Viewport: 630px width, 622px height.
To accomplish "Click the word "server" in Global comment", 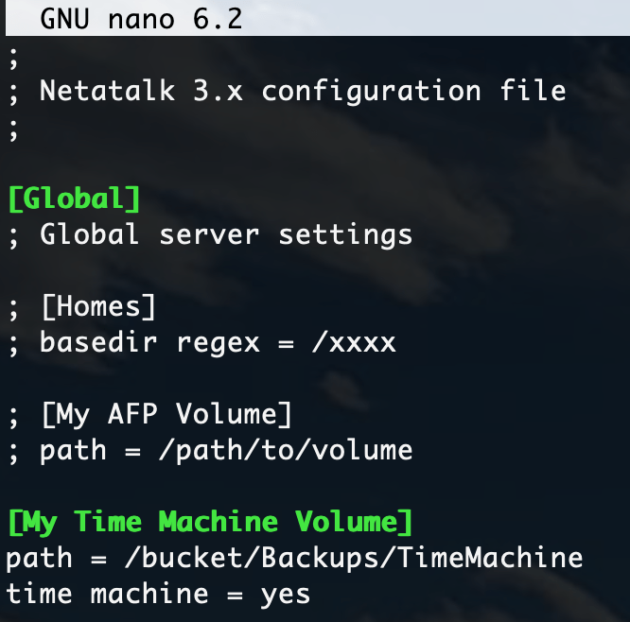I will coord(209,233).
